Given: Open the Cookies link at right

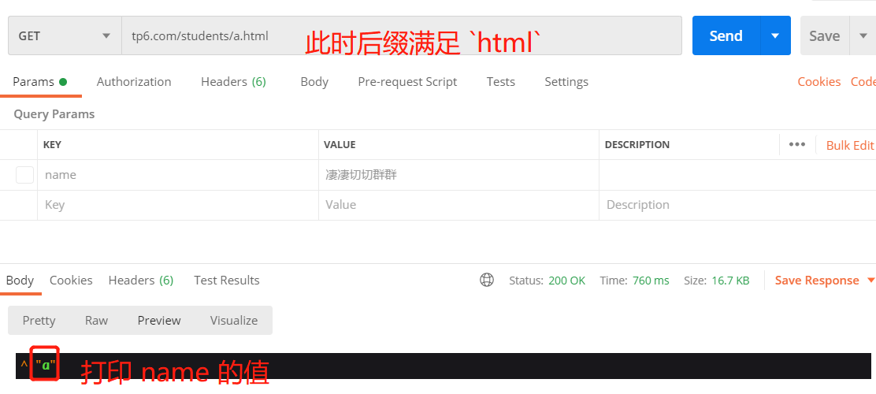Looking at the screenshot, I should [819, 82].
